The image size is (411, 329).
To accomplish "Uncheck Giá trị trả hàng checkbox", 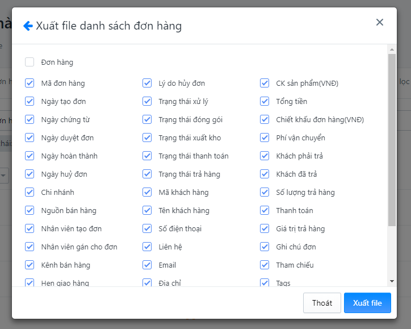I will click(x=265, y=228).
